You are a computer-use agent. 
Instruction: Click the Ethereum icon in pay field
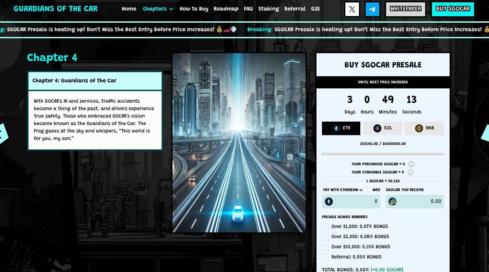pyautogui.click(x=329, y=202)
